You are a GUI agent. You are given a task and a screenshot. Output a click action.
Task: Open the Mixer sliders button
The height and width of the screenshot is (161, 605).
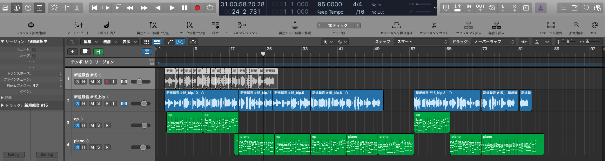click(65, 8)
